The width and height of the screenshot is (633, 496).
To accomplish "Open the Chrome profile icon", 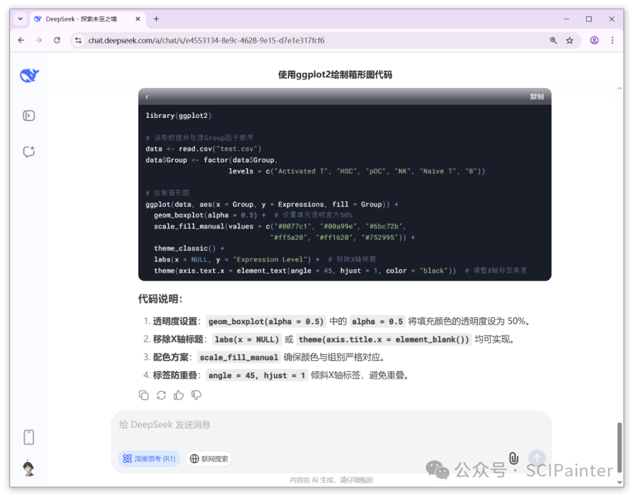I will coord(594,40).
